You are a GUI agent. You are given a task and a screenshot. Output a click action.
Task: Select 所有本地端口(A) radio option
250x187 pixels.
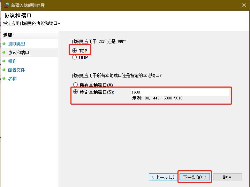(x=75, y=85)
